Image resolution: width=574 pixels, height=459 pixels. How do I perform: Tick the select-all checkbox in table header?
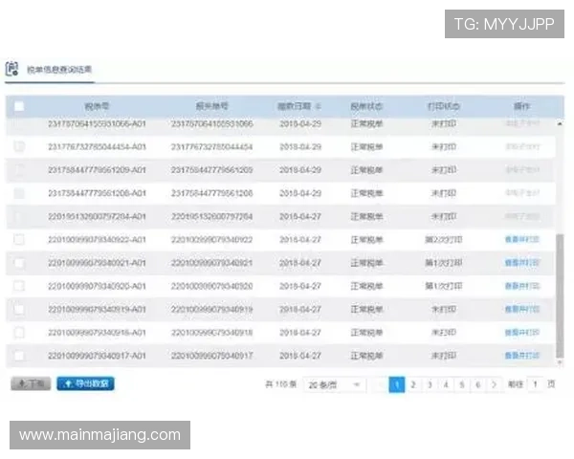[x=19, y=106]
